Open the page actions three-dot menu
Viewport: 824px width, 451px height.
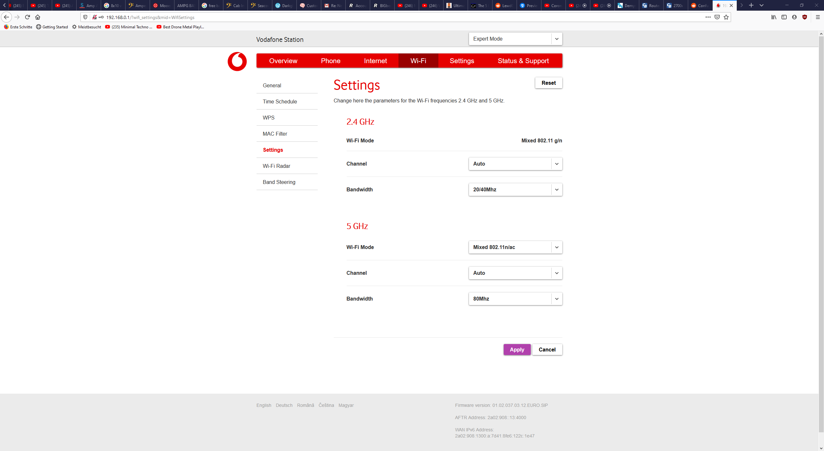(708, 17)
